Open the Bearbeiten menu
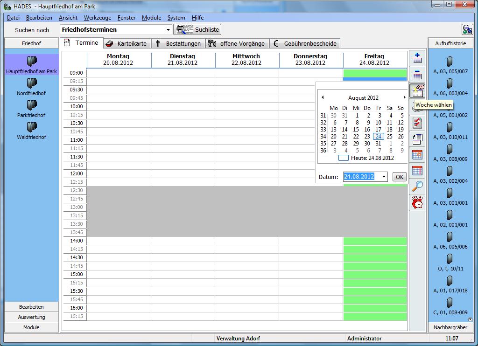This screenshot has width=478, height=346. point(39,18)
